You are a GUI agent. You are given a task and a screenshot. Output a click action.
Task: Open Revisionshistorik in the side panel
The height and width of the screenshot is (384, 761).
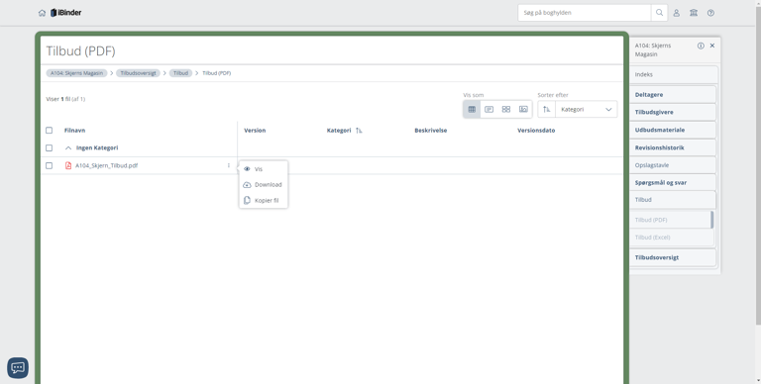coord(672,147)
